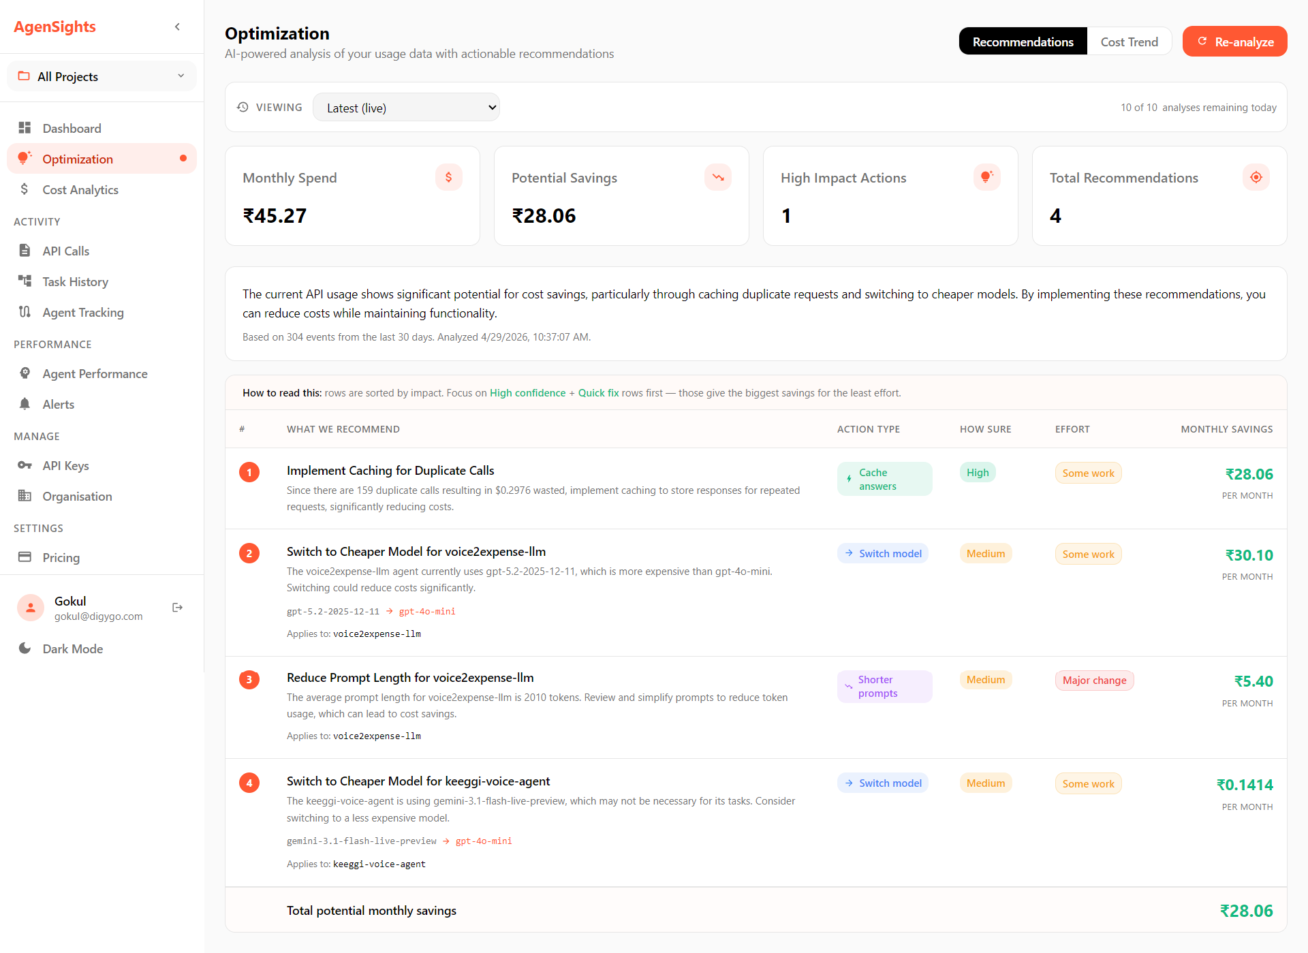
Task: Click the logout icon next to Gokul
Action: pyautogui.click(x=177, y=607)
